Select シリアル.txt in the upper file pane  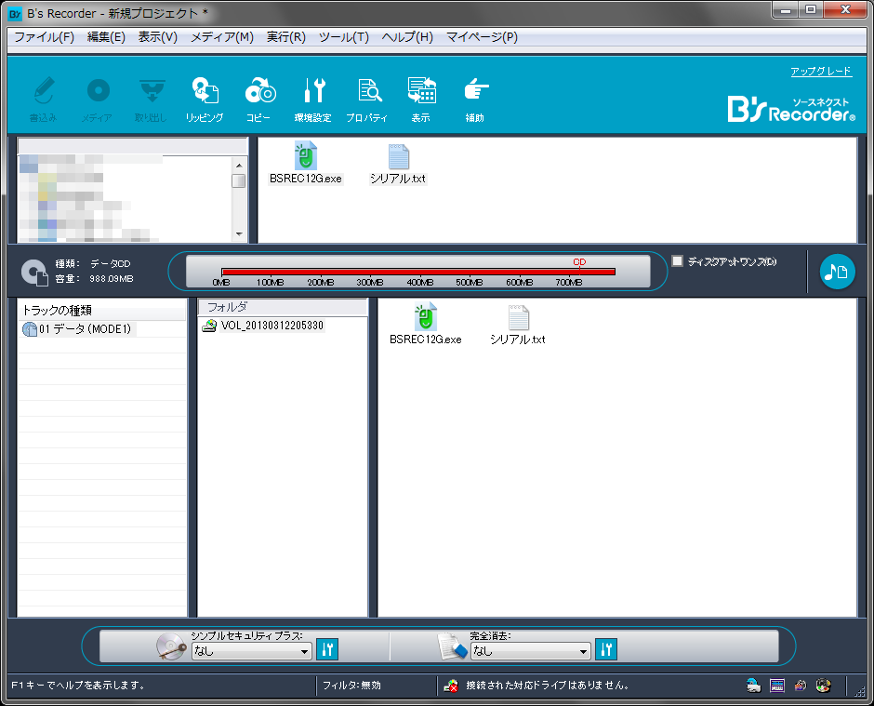tap(398, 164)
